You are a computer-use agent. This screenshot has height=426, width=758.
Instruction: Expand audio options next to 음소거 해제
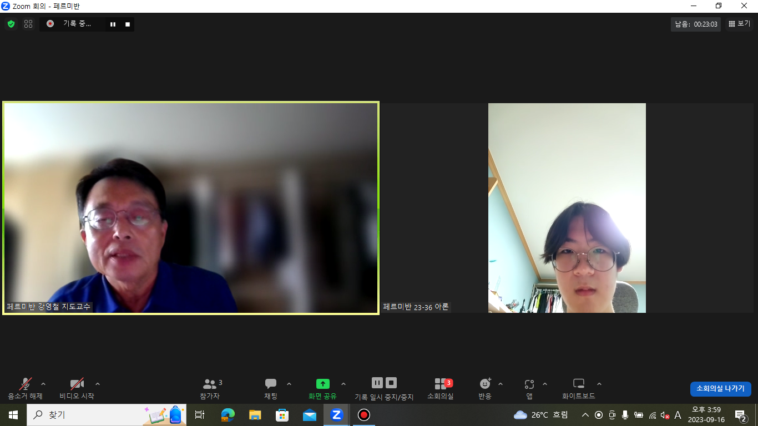tap(43, 384)
